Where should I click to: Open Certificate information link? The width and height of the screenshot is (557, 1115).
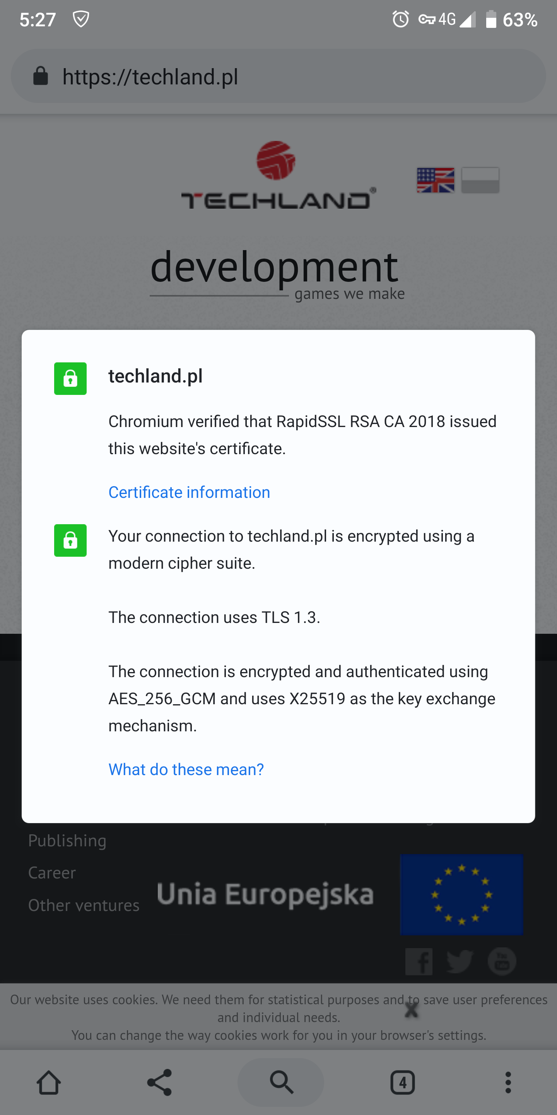pos(189,492)
